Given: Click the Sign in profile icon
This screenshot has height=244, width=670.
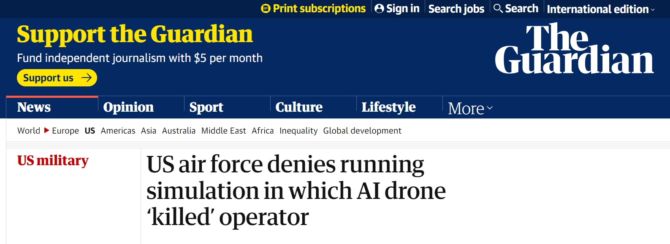Looking at the screenshot, I should pos(379,8).
